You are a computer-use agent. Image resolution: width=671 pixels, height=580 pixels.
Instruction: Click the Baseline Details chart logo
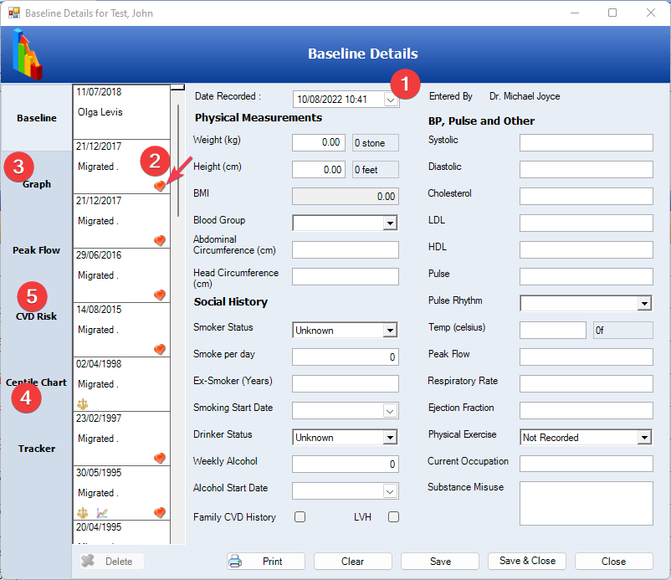27,54
